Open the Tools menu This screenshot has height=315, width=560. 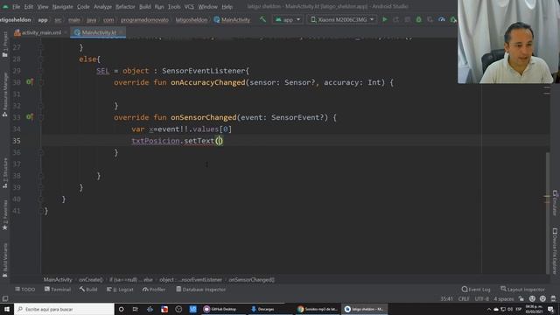point(174,6)
